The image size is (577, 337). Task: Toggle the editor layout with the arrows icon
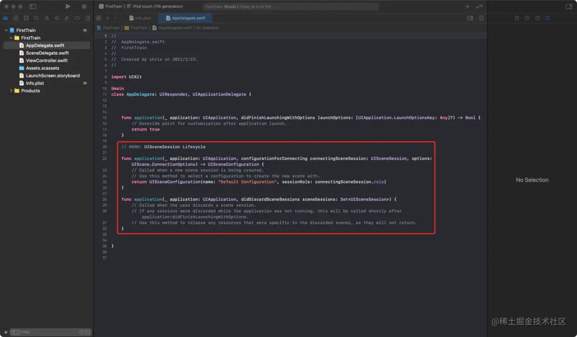[481, 7]
